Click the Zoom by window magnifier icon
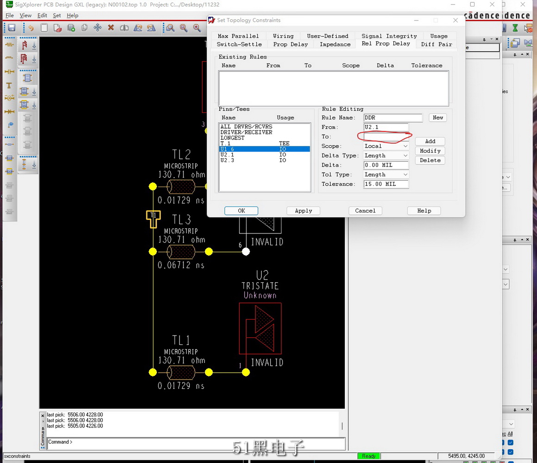The height and width of the screenshot is (463, 537). [x=184, y=28]
